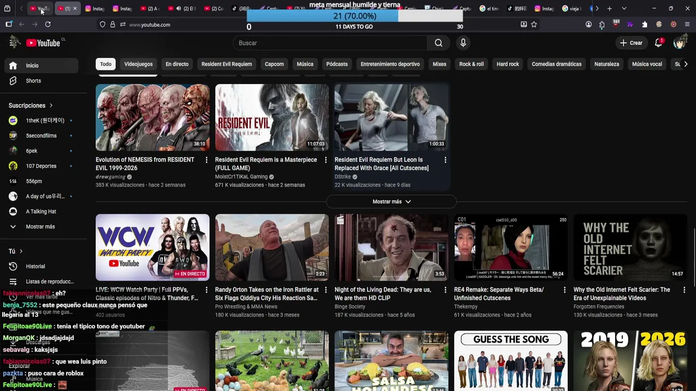Open more options for Evolution of NEMESIS video
The width and height of the screenshot is (696, 391).
coord(206,160)
